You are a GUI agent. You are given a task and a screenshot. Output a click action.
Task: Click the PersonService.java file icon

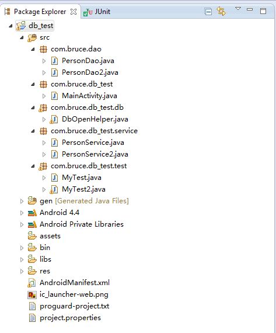(x=54, y=143)
